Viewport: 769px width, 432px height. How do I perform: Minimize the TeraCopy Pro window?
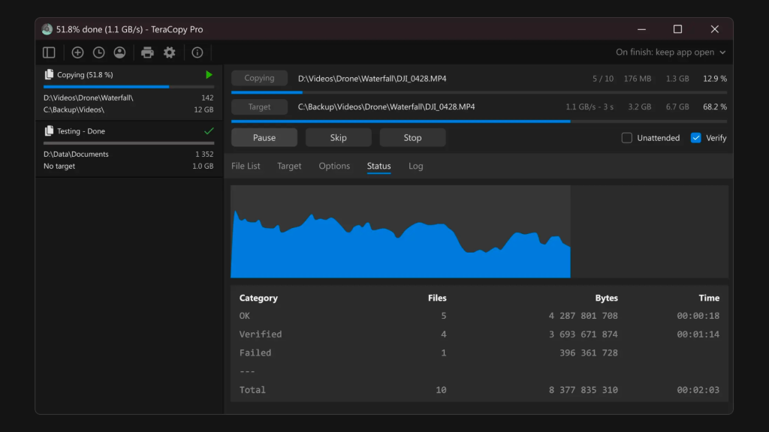point(641,29)
